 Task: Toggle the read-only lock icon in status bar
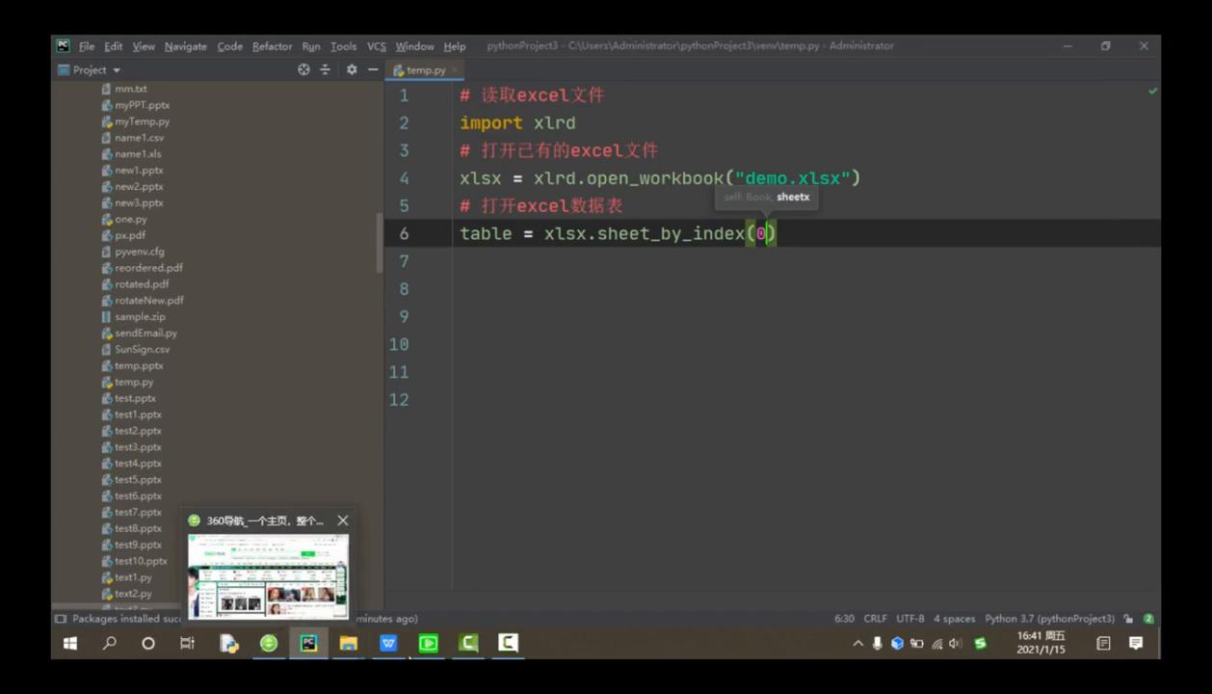tap(1128, 619)
